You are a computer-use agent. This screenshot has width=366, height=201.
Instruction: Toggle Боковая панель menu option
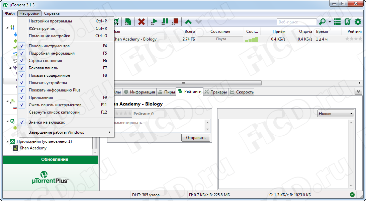(x=66, y=68)
